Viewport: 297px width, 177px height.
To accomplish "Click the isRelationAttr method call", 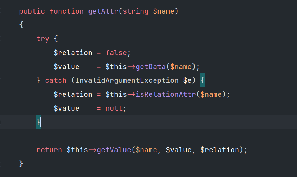I will click(166, 94).
